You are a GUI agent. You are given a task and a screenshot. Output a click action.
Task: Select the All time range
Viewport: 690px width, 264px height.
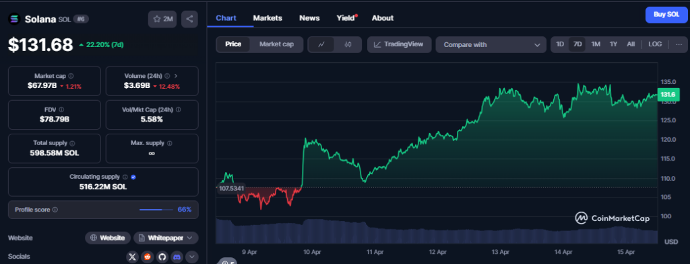[631, 44]
